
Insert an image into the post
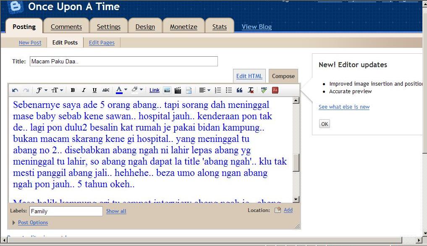[167, 90]
